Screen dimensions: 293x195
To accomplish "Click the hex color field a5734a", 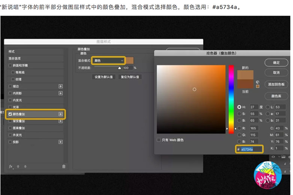I will pyautogui.click(x=251, y=149).
